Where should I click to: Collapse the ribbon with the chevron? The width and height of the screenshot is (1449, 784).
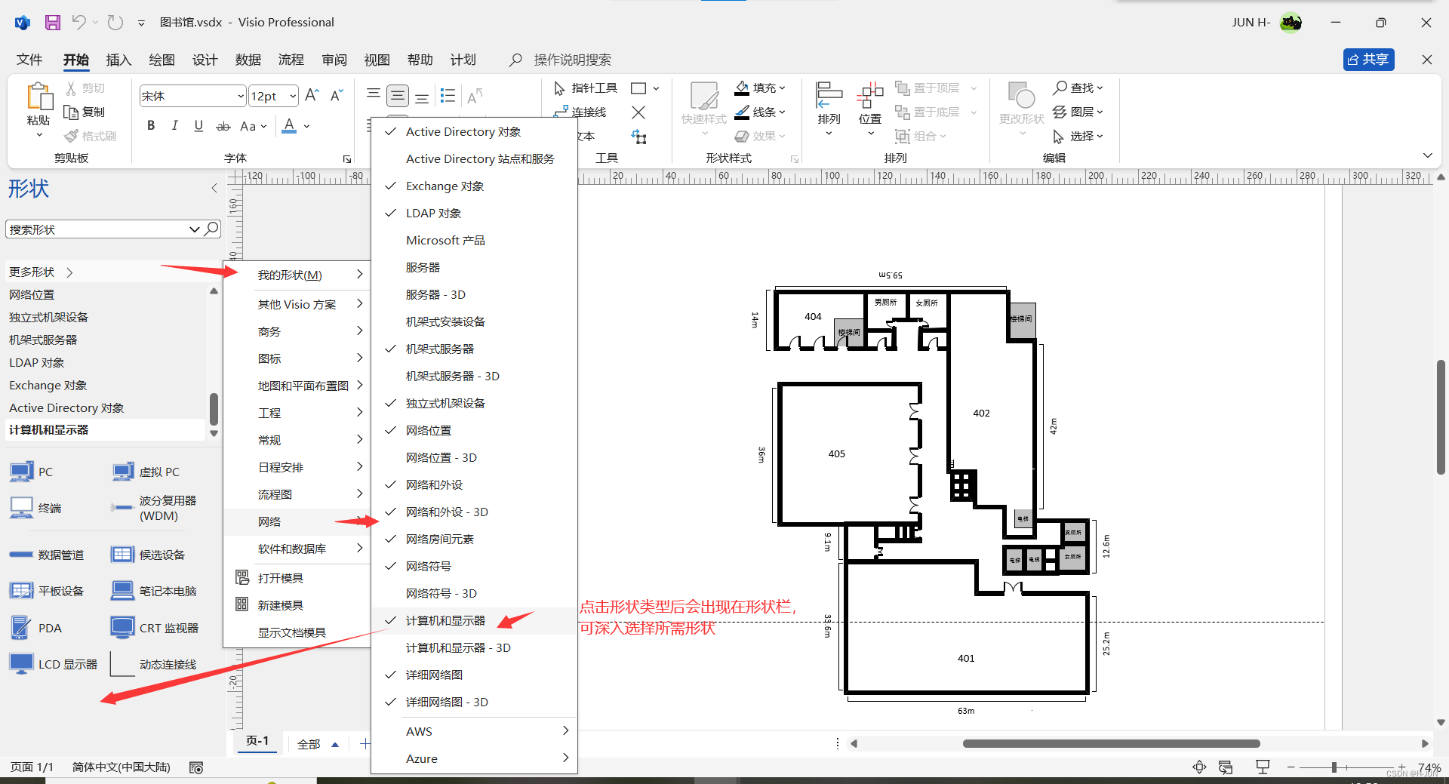(1427, 155)
